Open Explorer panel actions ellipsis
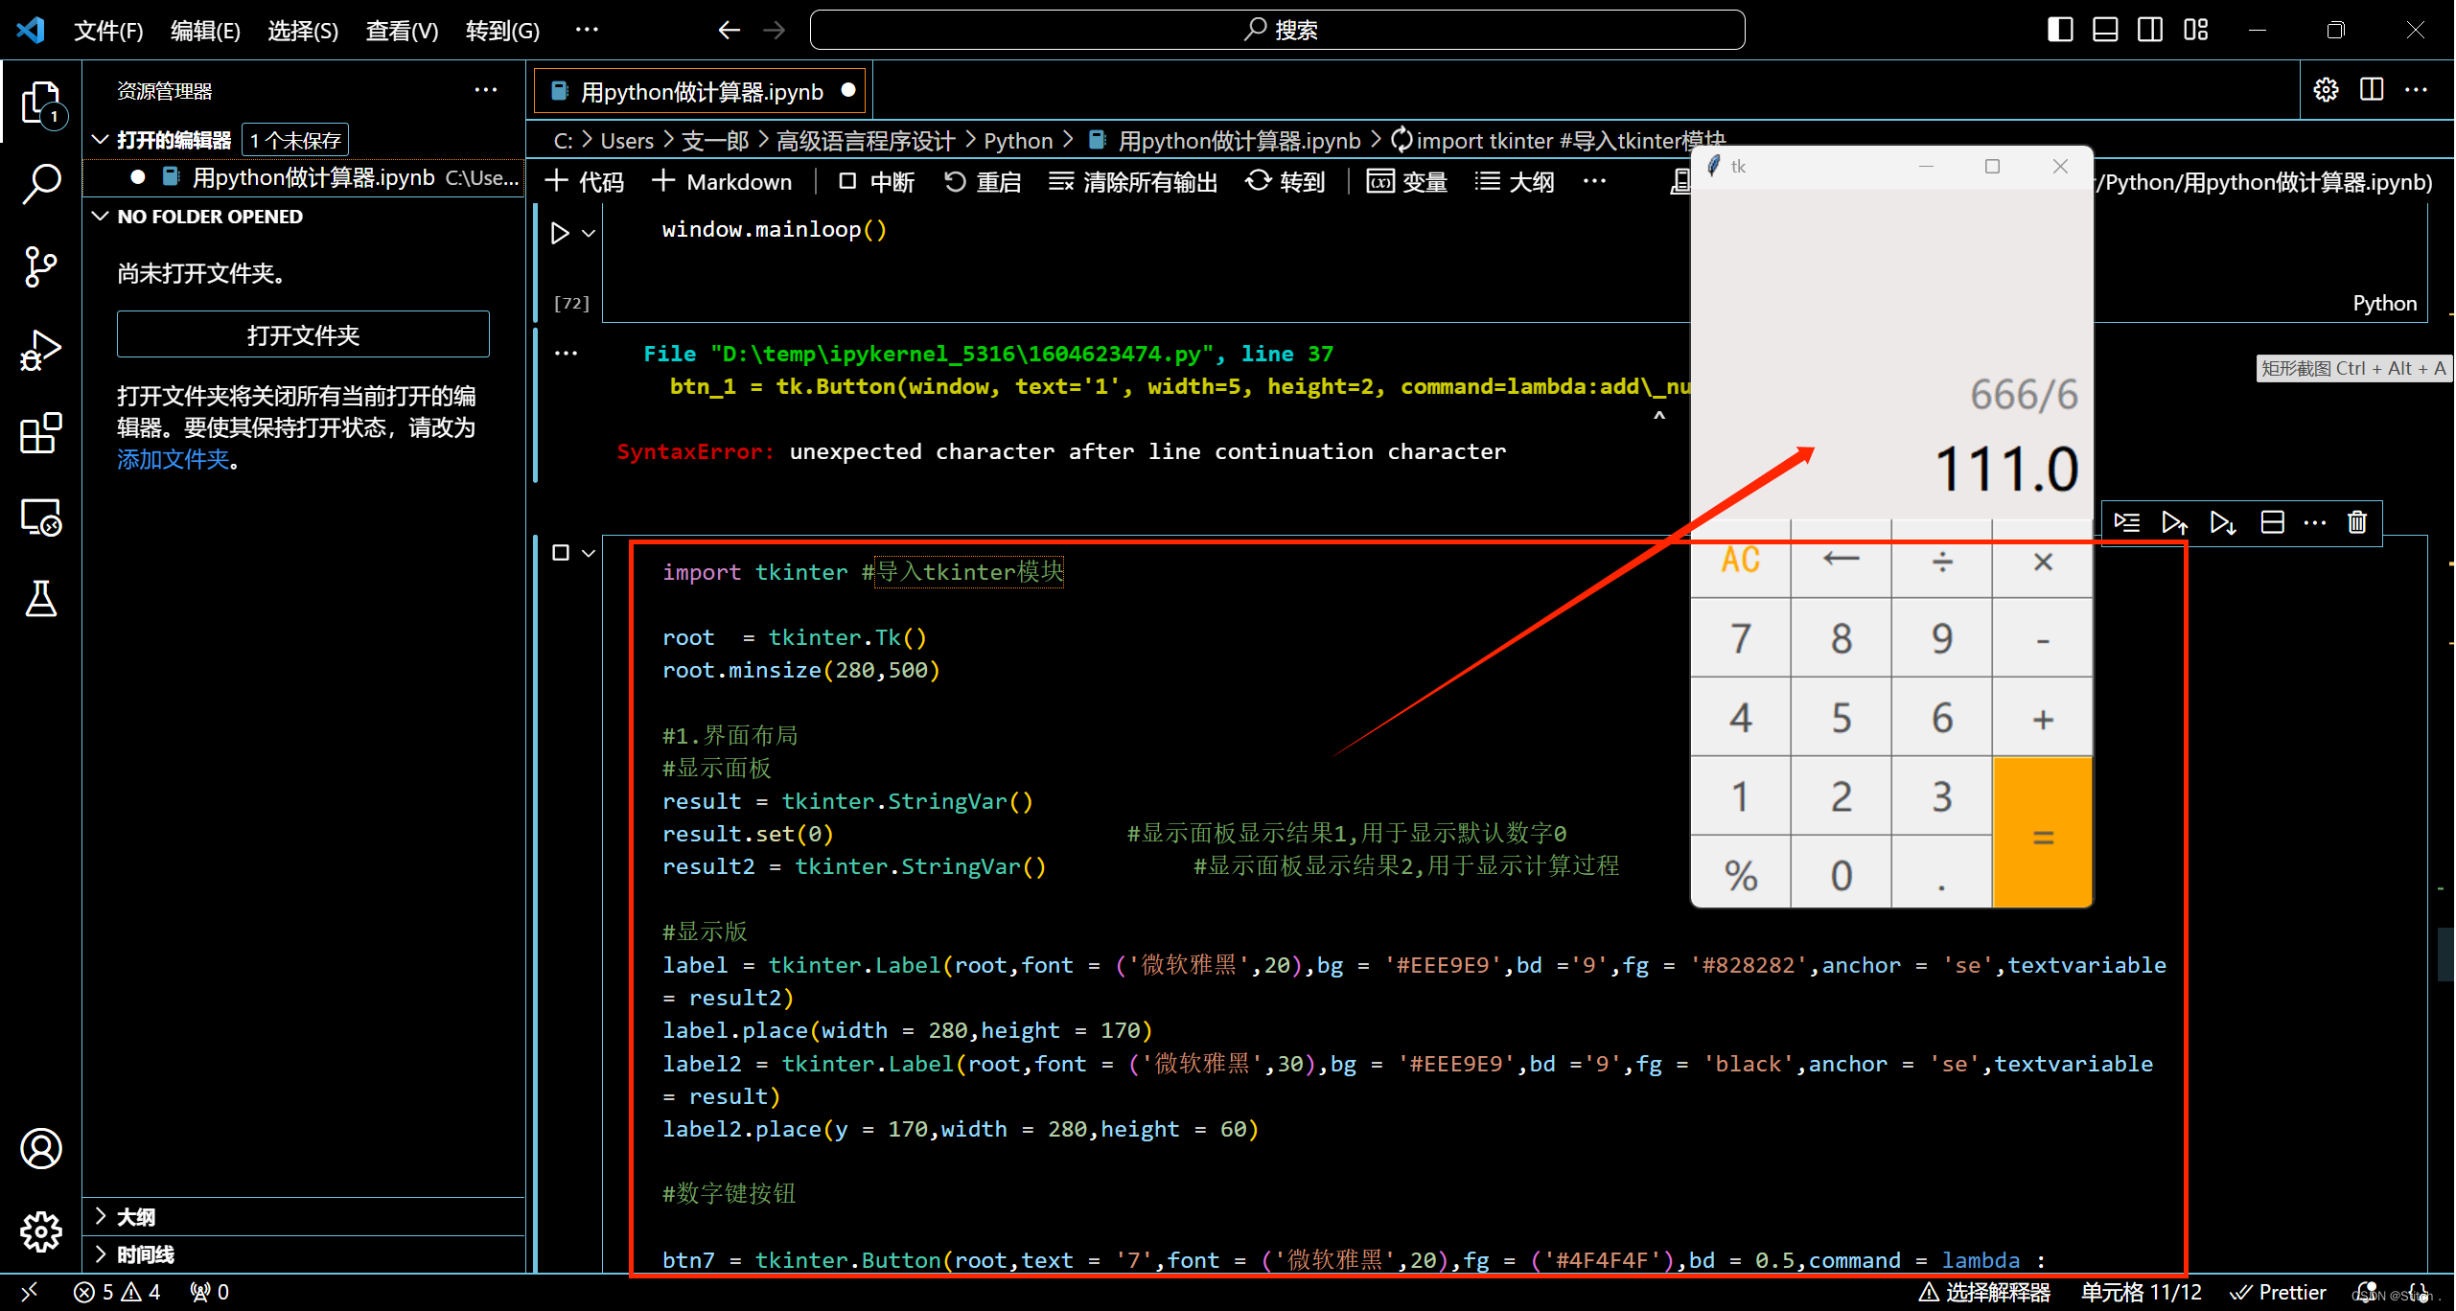Viewport: 2456px width, 1311px height. coord(486,90)
